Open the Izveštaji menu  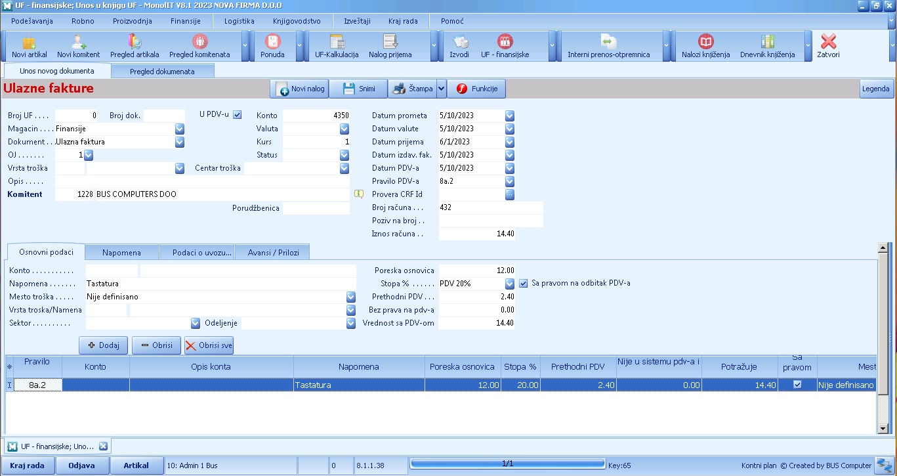(358, 21)
